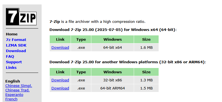Switch language to Chinese Simpl.
The height and width of the screenshot is (102, 222).
point(19,86)
